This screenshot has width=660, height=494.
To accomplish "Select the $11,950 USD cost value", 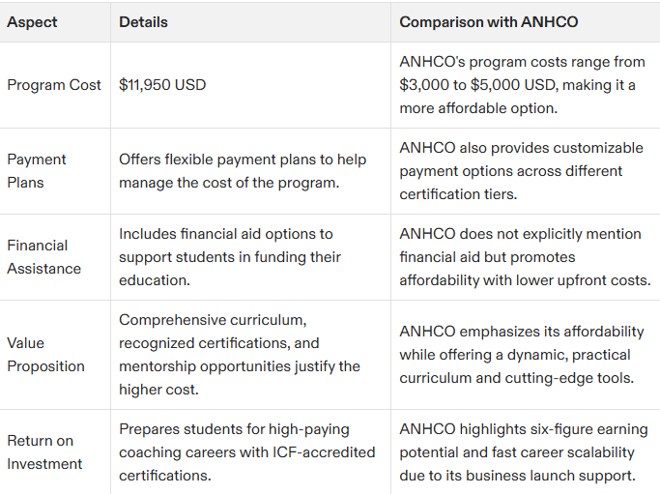I will tap(162, 85).
